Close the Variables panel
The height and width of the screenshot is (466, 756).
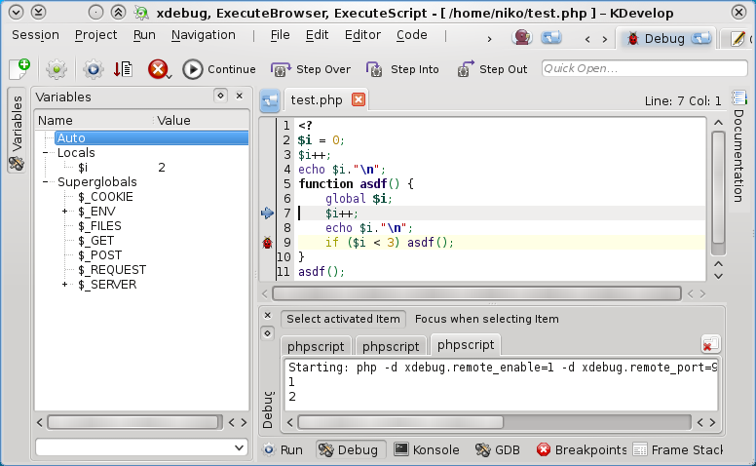[x=239, y=96]
